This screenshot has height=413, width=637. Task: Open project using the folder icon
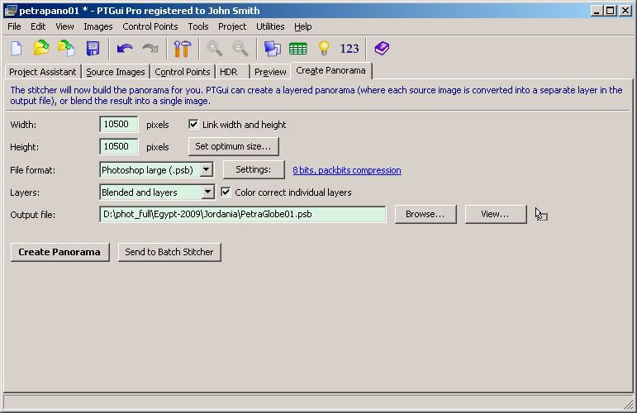pyautogui.click(x=41, y=49)
